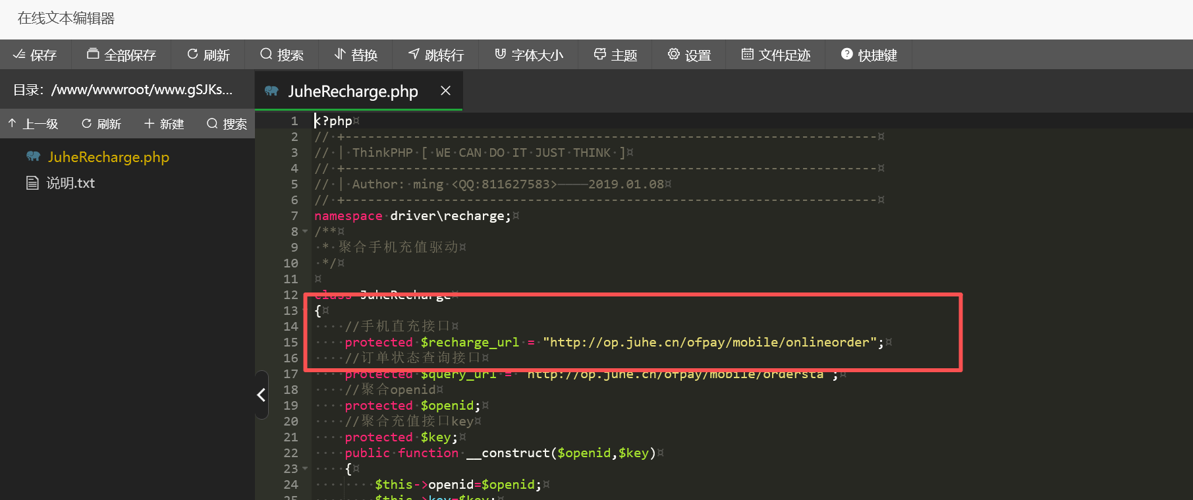1193x500 pixels.
Task: Create a new file with 新建
Action: coord(164,124)
